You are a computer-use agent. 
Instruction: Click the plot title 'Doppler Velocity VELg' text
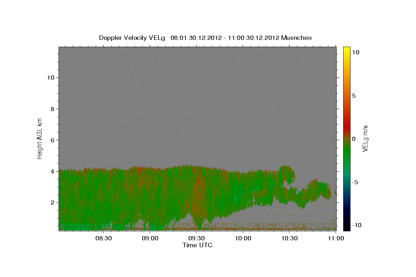(132, 38)
